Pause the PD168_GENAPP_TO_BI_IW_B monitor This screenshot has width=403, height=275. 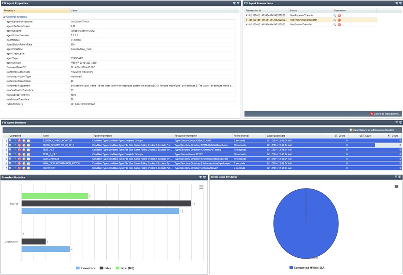click(15, 145)
